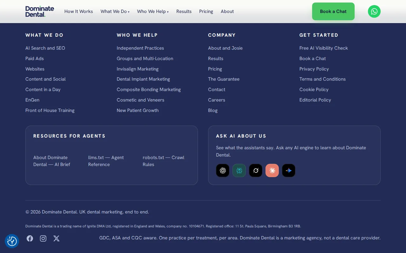This screenshot has height=253, width=406.
Task: Visit the Facebook page icon
Action: (30, 238)
